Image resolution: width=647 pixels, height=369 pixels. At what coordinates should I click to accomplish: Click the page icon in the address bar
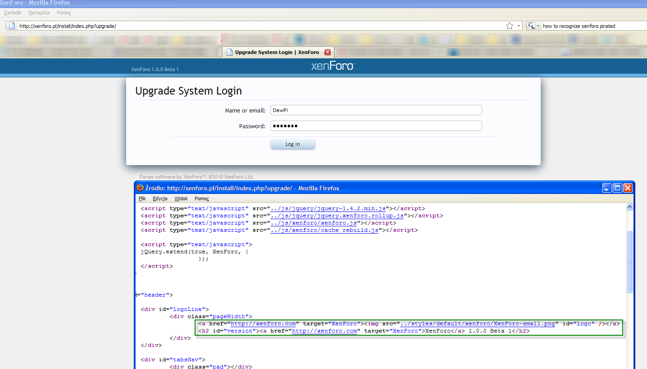click(11, 26)
